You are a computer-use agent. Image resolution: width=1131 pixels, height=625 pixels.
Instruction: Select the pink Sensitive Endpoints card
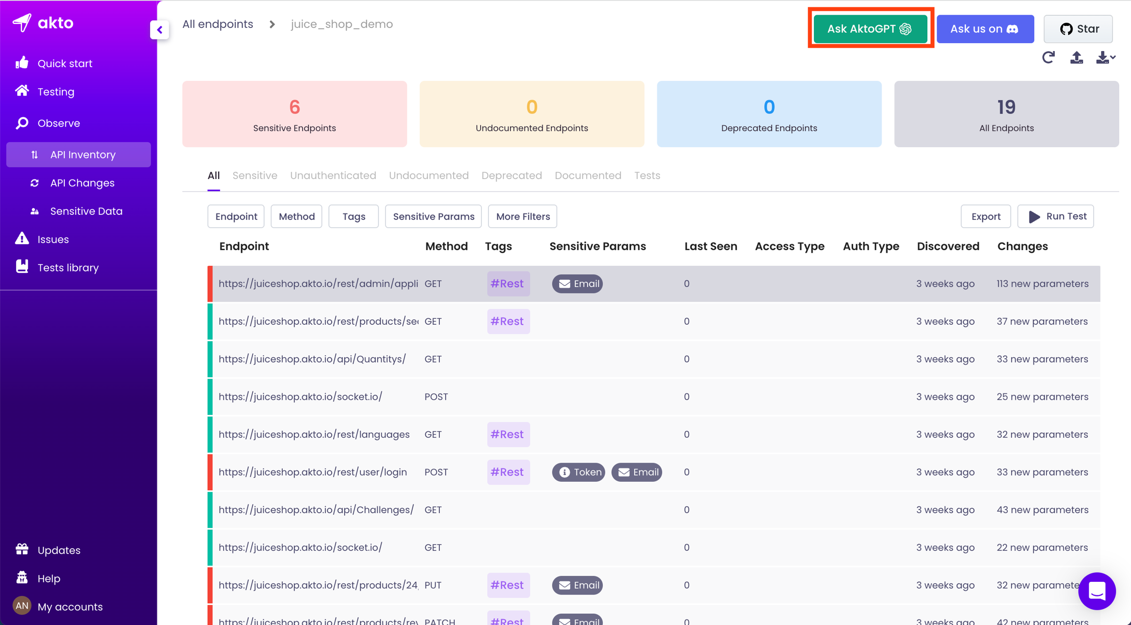[295, 114]
